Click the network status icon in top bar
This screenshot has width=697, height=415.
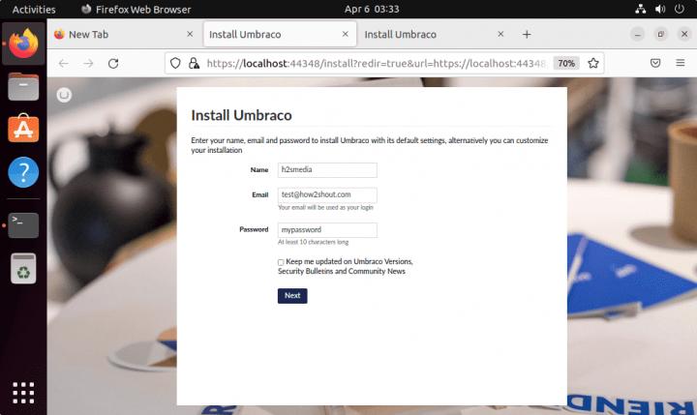pyautogui.click(x=640, y=9)
